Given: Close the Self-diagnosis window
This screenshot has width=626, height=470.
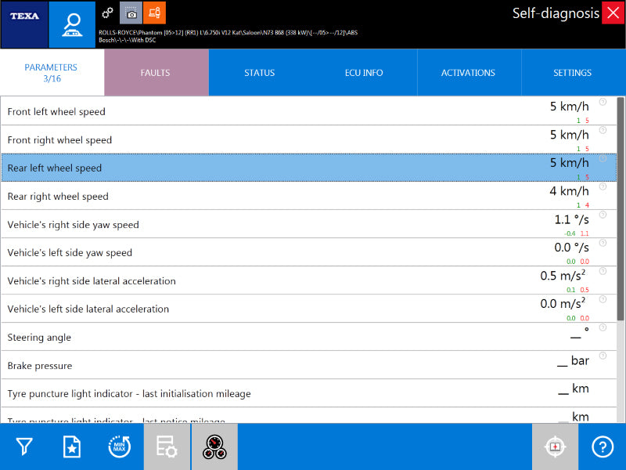Looking at the screenshot, I should (613, 13).
